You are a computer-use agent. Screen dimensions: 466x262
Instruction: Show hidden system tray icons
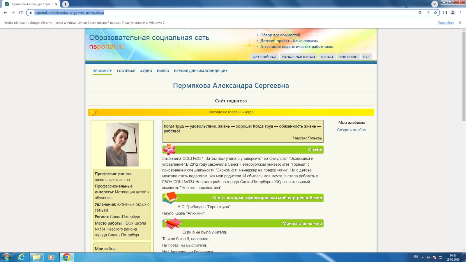(x=423, y=257)
